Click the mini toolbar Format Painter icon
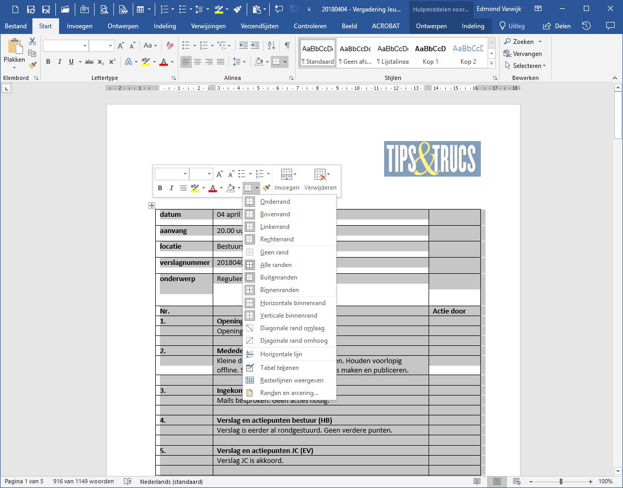The width and height of the screenshot is (623, 488). (x=266, y=188)
